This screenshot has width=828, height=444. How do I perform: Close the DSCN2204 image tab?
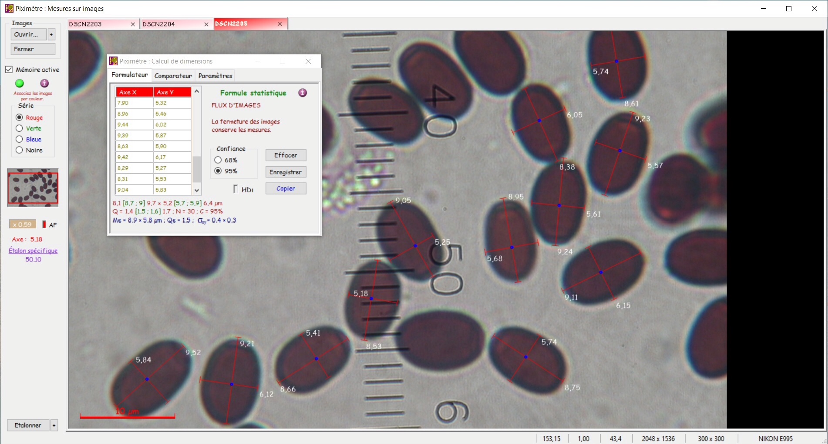(x=206, y=24)
